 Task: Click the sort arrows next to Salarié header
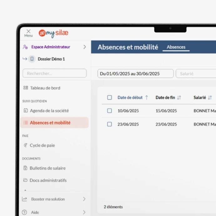(x=210, y=98)
